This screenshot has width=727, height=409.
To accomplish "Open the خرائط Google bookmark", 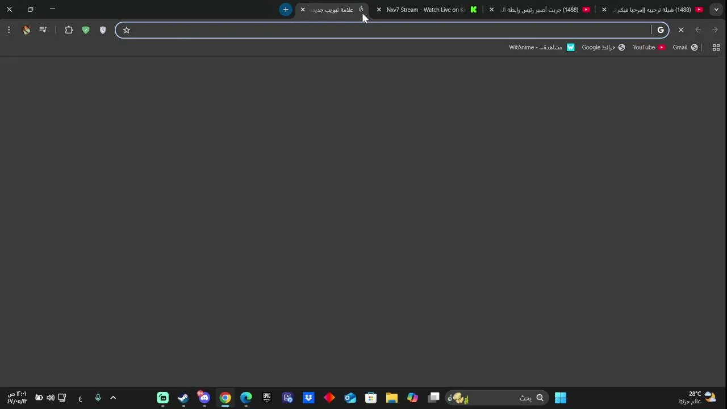I will pos(603,47).
